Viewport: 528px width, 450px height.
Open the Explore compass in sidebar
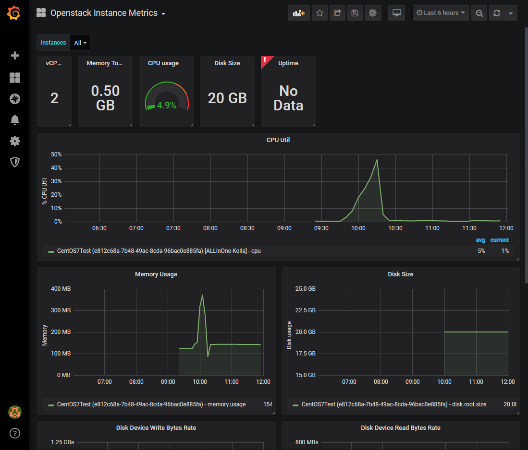(x=14, y=99)
